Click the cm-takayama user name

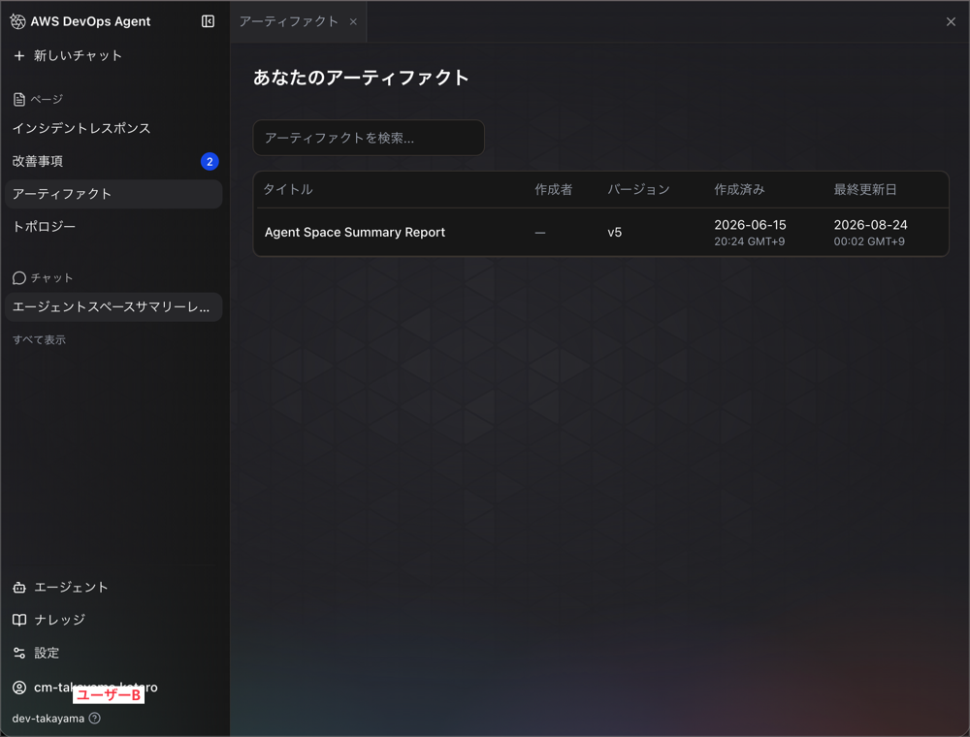[x=96, y=688]
